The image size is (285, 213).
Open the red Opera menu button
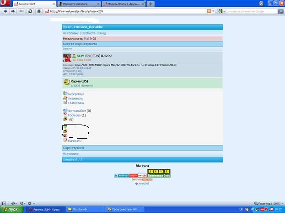click(5, 3)
